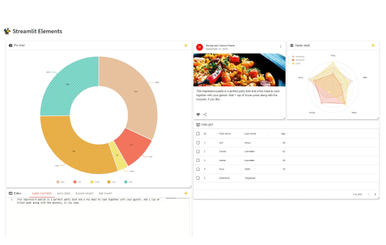This screenshot has height=245, width=386.
Task: Click the teal legend swatch below pie chart
Action: (126, 182)
